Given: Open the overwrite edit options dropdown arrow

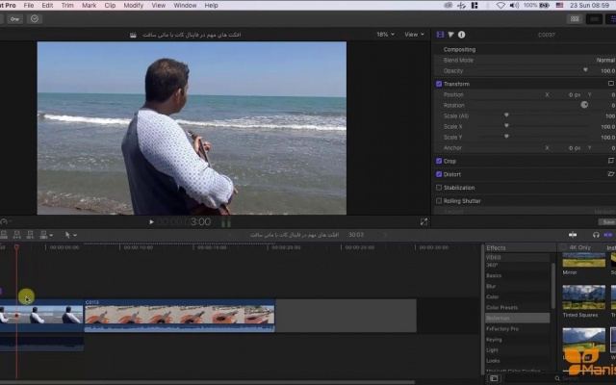Looking at the screenshot, I should coord(51,235).
